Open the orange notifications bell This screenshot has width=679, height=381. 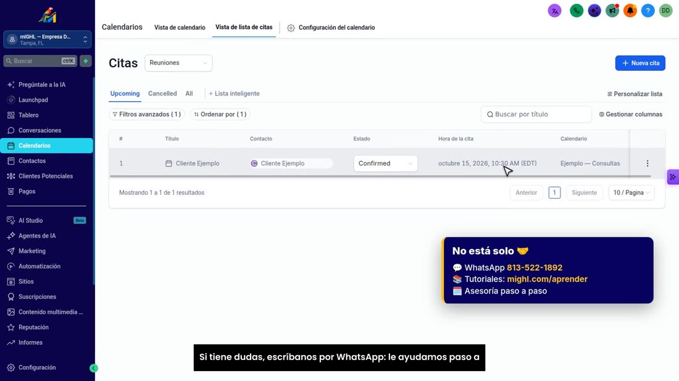[630, 11]
